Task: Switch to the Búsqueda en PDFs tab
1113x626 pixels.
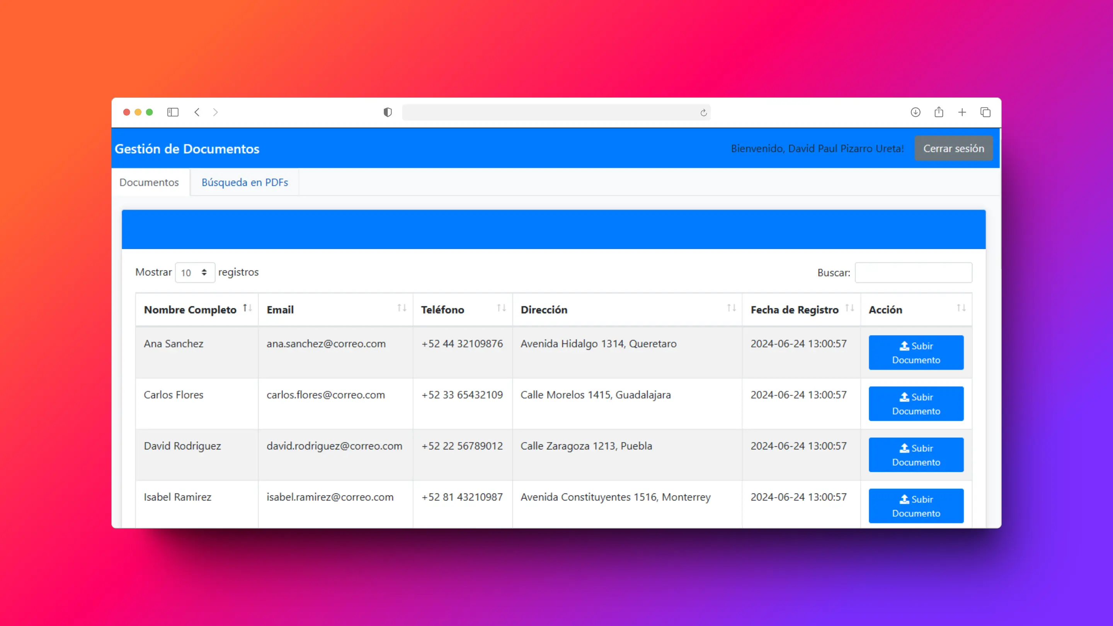Action: [245, 182]
